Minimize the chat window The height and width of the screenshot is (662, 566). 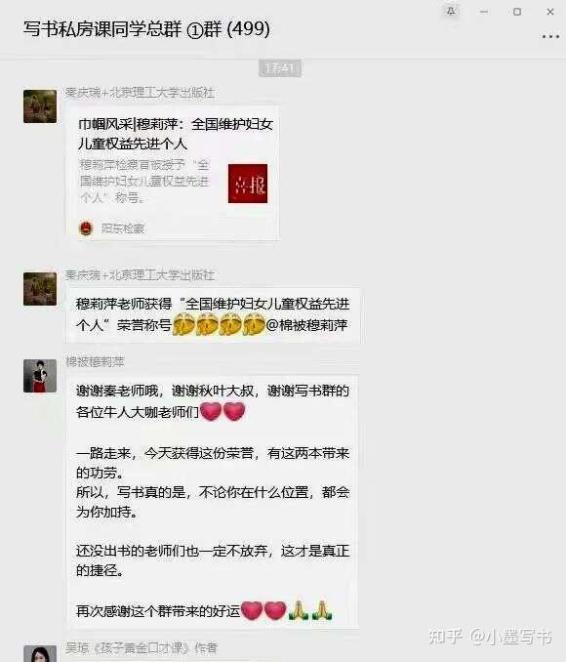click(x=484, y=12)
